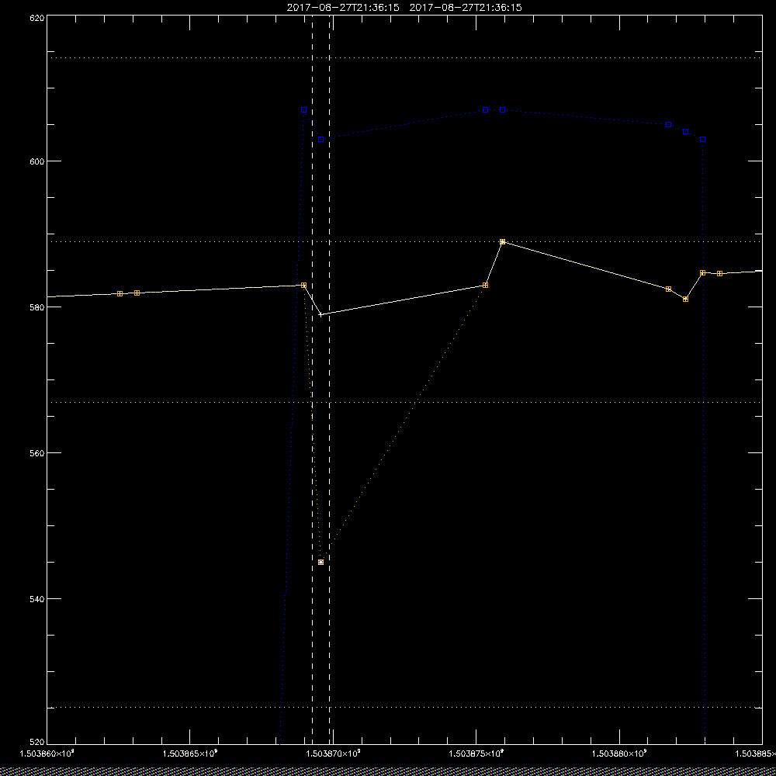This screenshot has width=776, height=776.
Task: Select the orange outlier marker at the 545 minimum
Action: click(320, 562)
